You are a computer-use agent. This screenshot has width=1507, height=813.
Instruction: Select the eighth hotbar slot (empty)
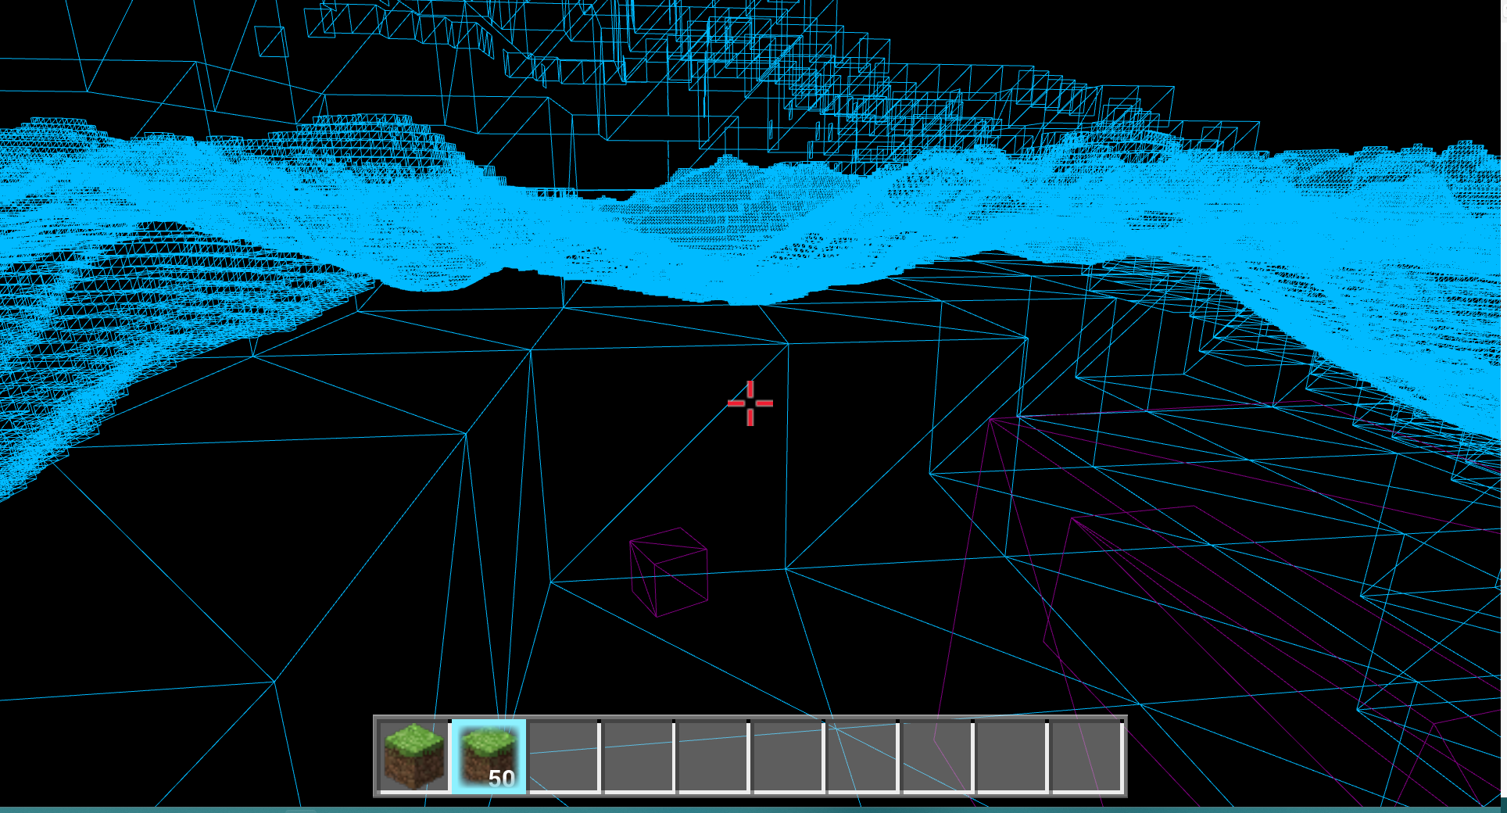tap(939, 756)
